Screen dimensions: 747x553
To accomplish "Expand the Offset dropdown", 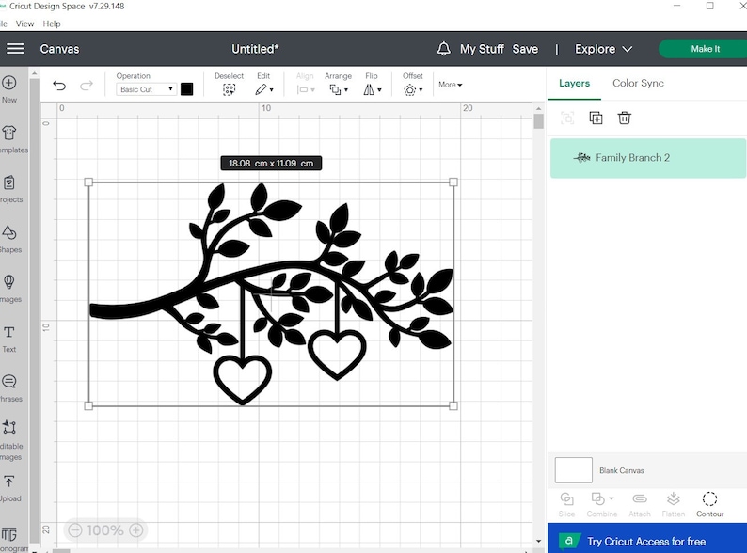I will [412, 89].
